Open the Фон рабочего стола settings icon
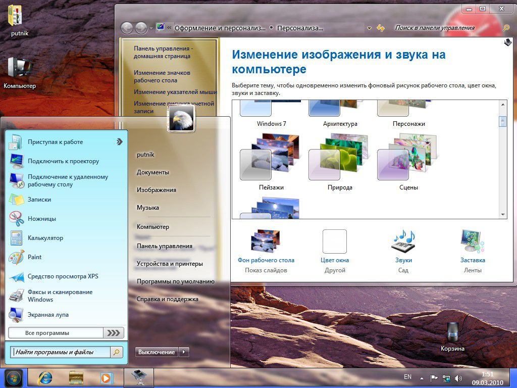 [265, 241]
